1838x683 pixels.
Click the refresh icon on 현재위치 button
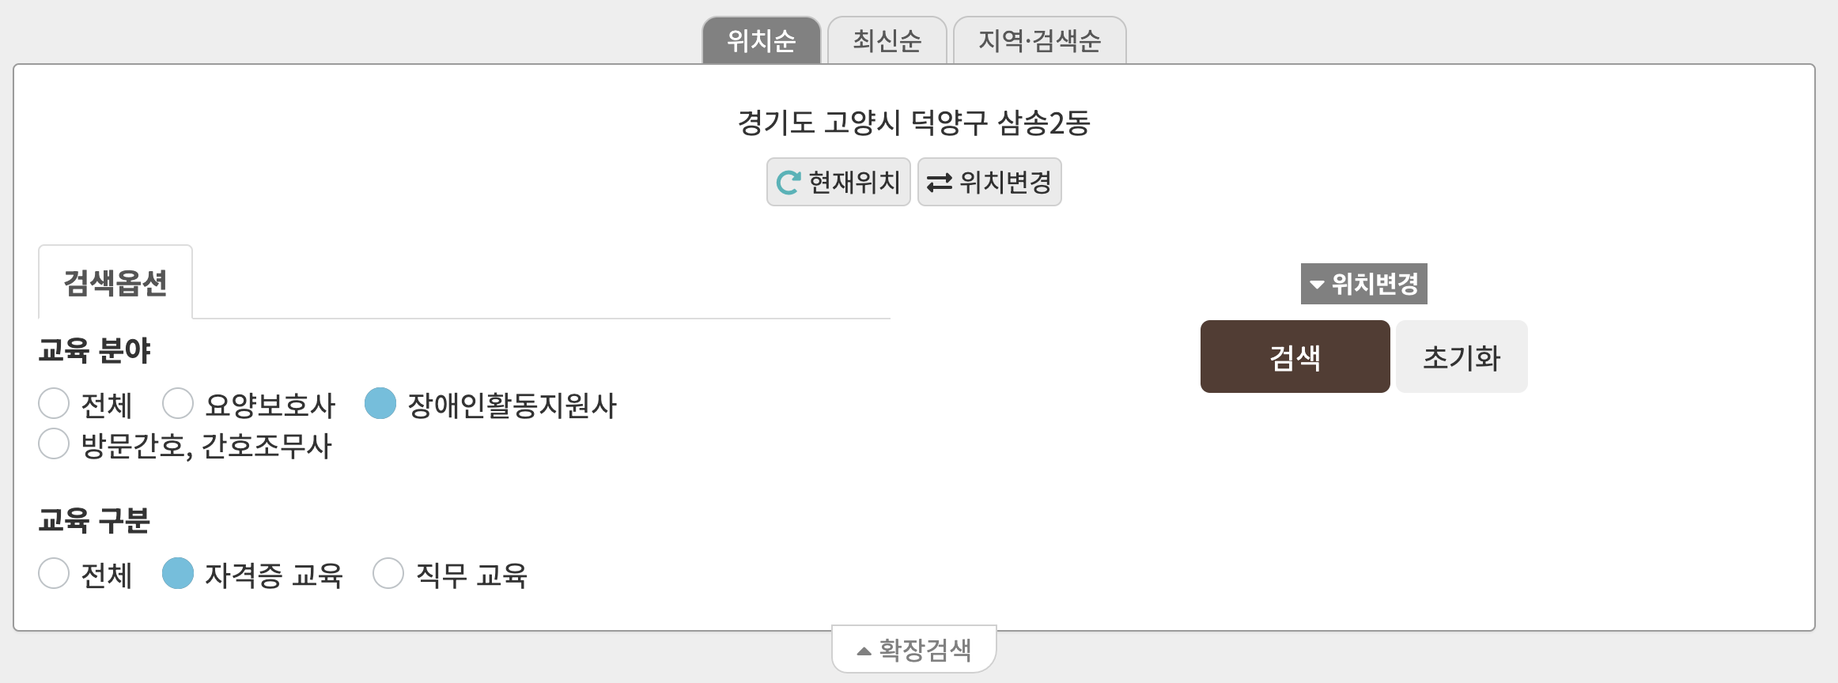(x=789, y=182)
